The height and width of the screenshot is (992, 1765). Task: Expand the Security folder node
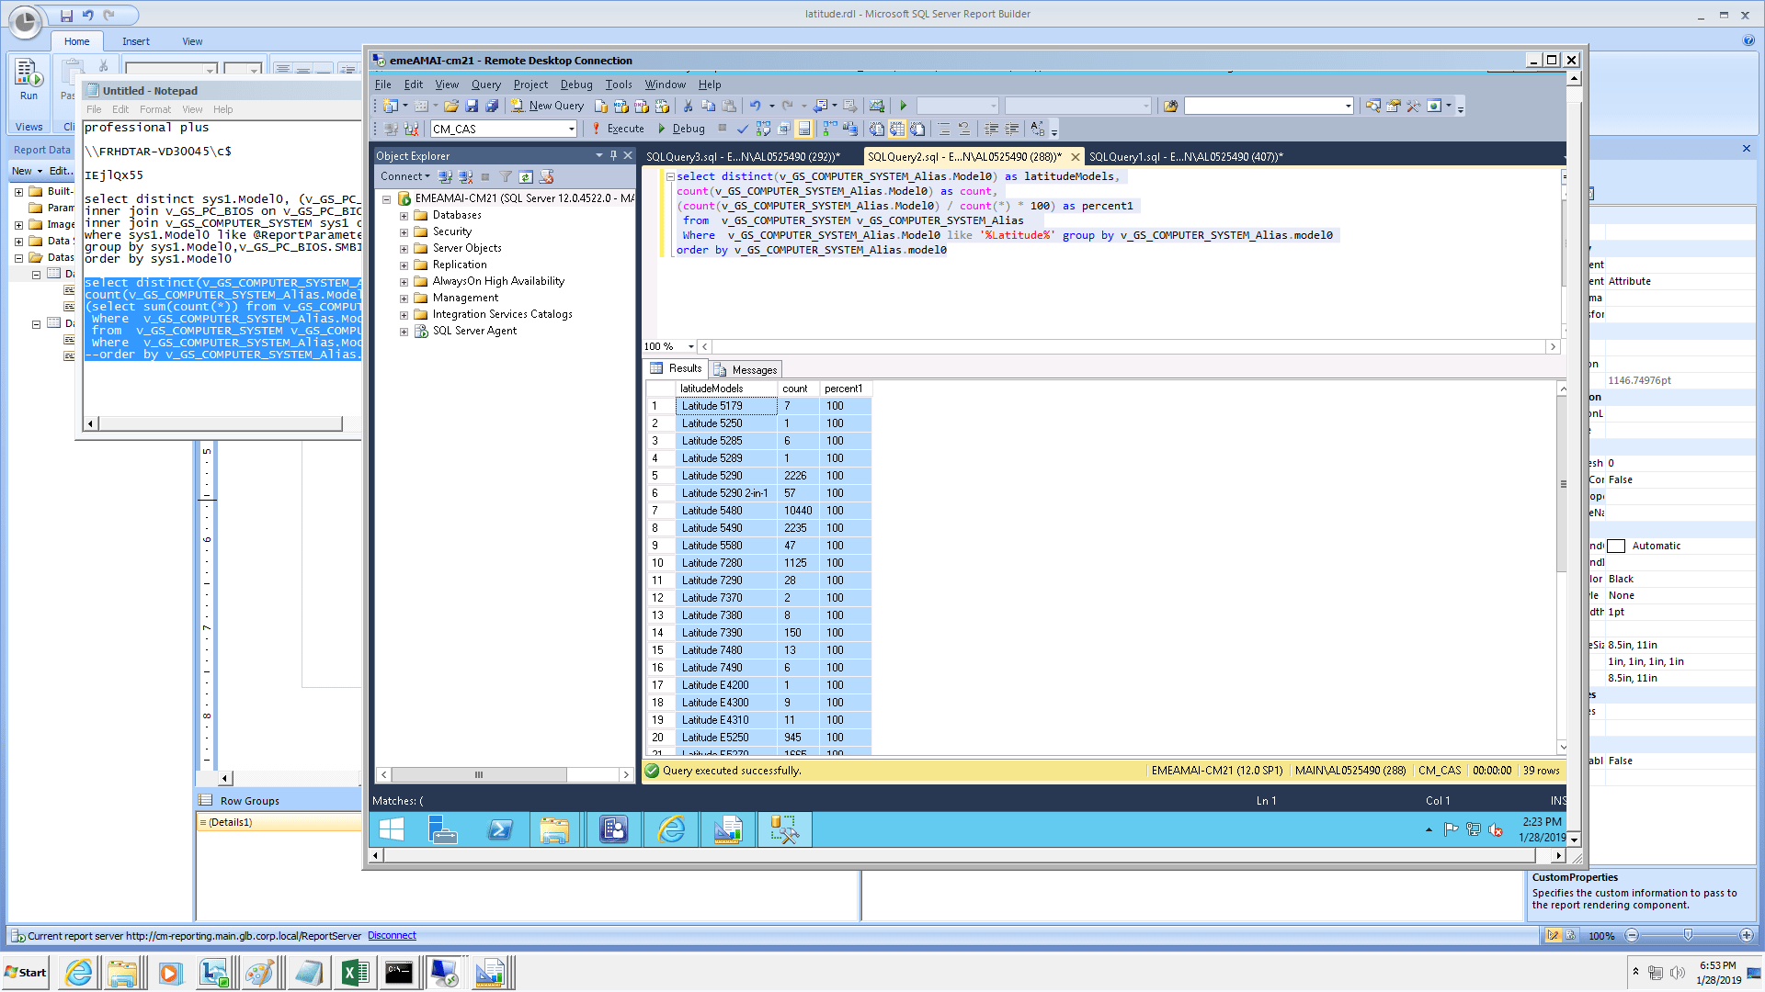(404, 232)
